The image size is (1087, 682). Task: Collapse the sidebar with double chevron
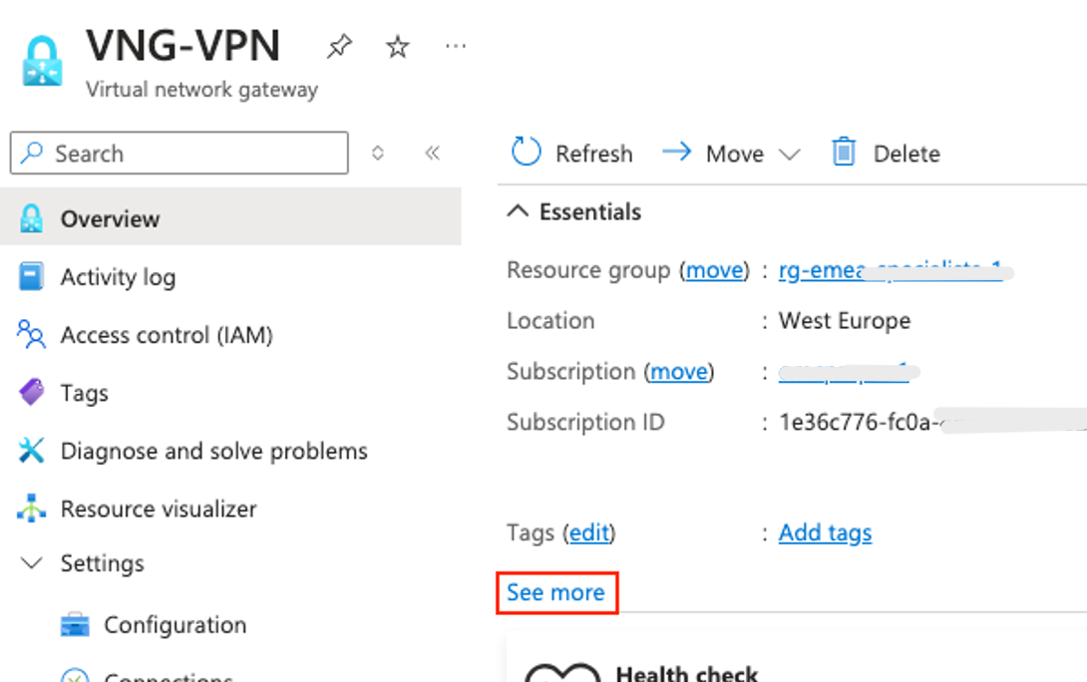point(433,153)
